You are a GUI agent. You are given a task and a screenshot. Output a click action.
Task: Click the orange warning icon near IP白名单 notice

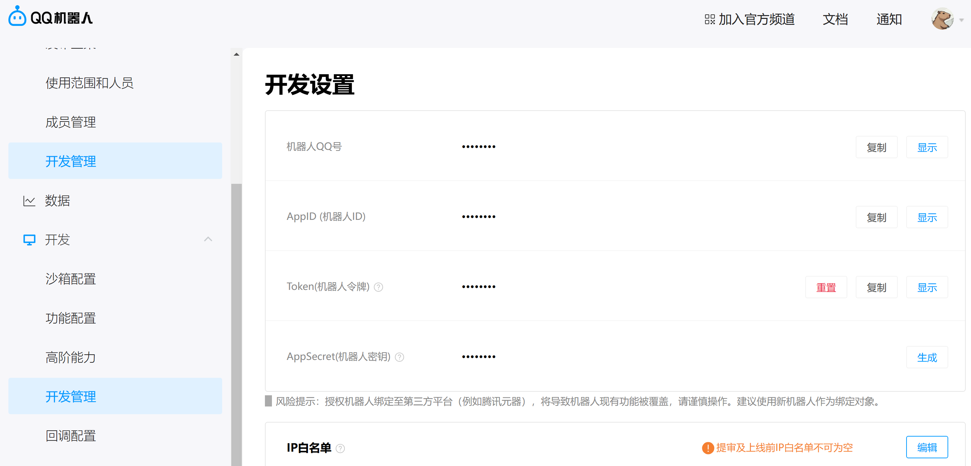pyautogui.click(x=708, y=448)
